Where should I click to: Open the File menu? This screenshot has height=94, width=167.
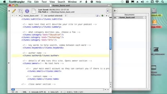click(29, 2)
